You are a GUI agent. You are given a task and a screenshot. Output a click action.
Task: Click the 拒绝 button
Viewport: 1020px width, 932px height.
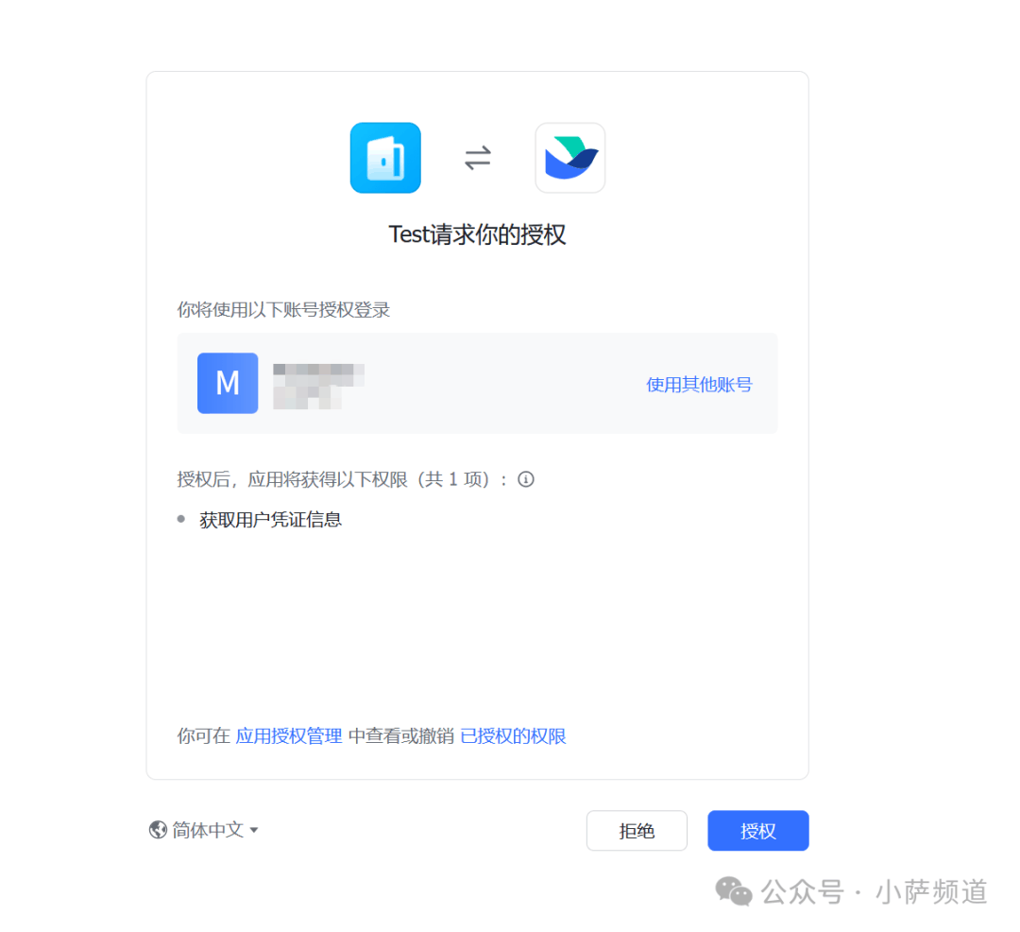pos(637,831)
